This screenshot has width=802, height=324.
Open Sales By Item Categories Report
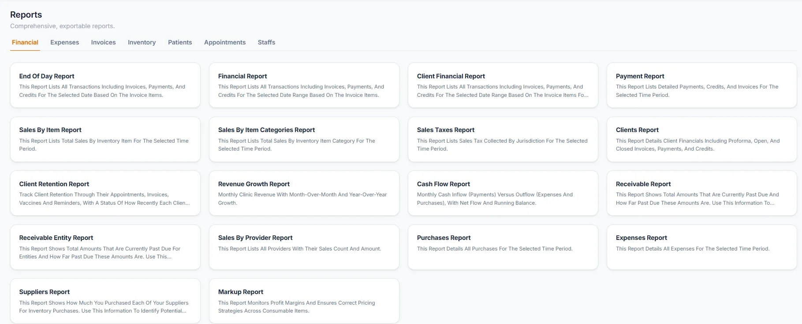pyautogui.click(x=304, y=139)
